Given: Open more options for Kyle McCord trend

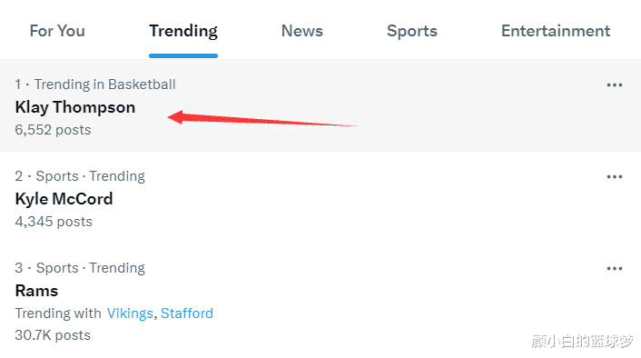Looking at the screenshot, I should pos(615,177).
